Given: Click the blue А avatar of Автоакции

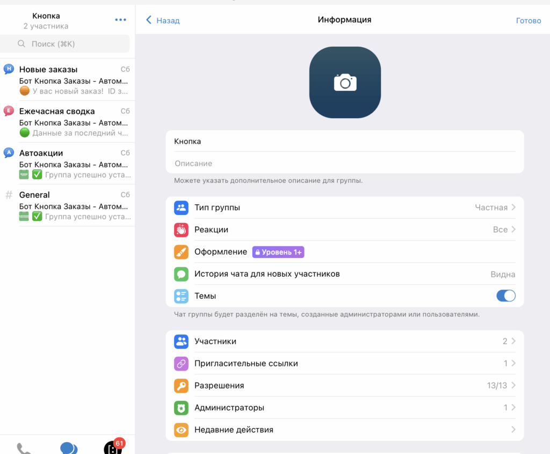Looking at the screenshot, I should (x=9, y=152).
